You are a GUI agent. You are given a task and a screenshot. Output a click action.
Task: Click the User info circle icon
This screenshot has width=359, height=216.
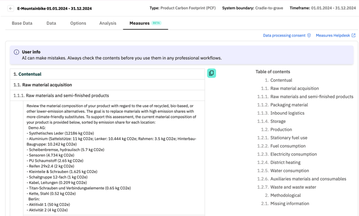(16, 52)
